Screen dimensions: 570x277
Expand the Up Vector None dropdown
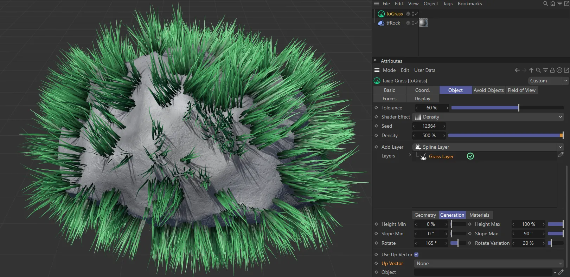pos(489,263)
